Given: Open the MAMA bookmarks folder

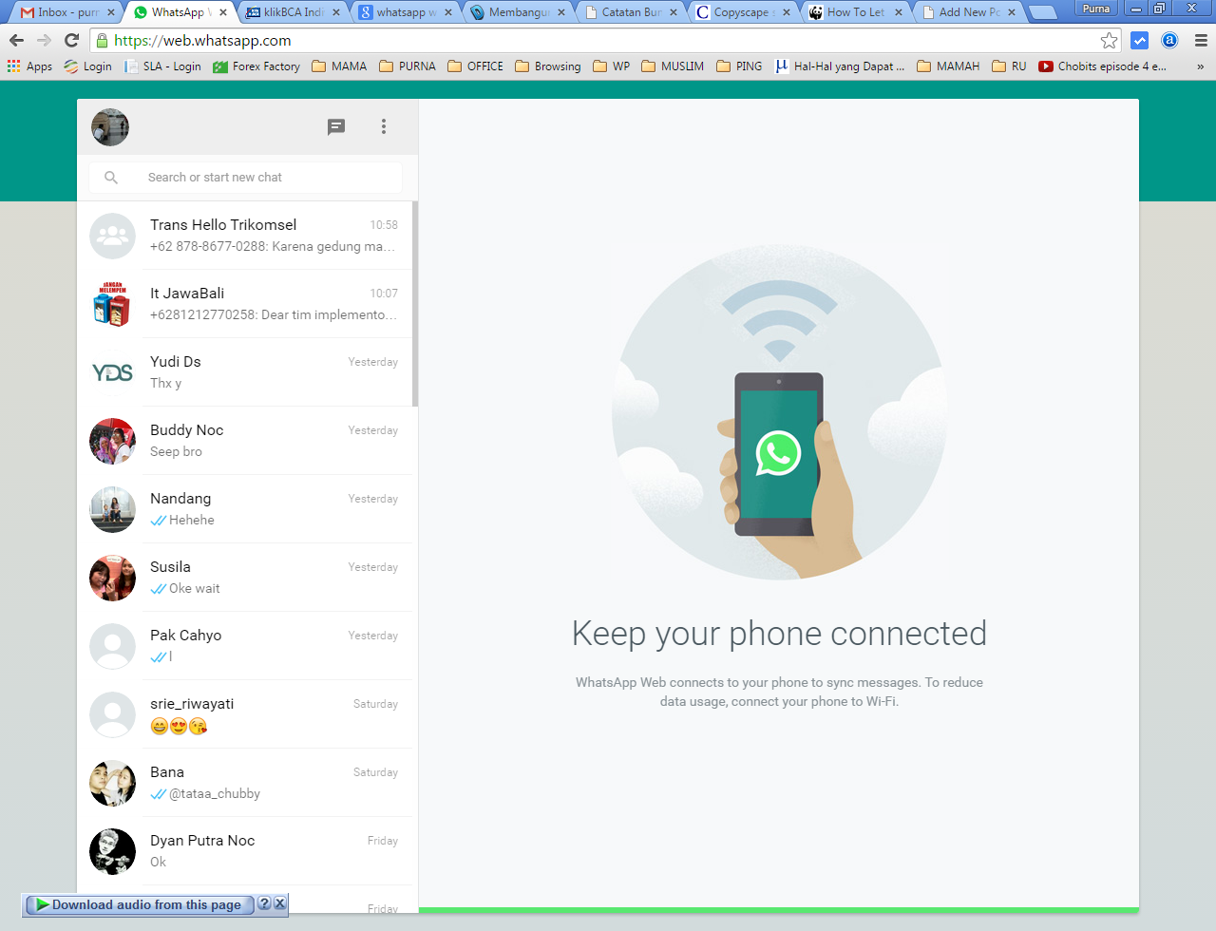Looking at the screenshot, I should 339,66.
